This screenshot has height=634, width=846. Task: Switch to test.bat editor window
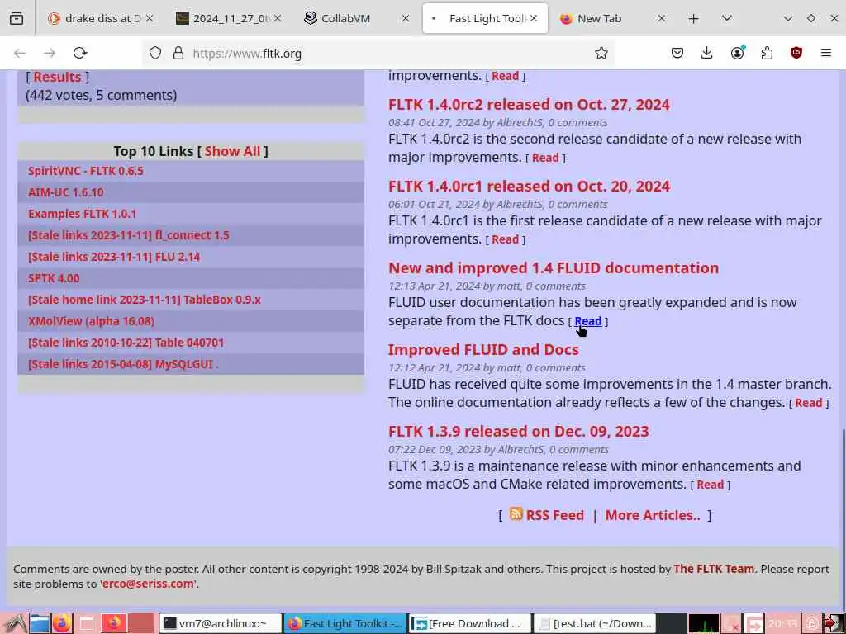pyautogui.click(x=595, y=624)
